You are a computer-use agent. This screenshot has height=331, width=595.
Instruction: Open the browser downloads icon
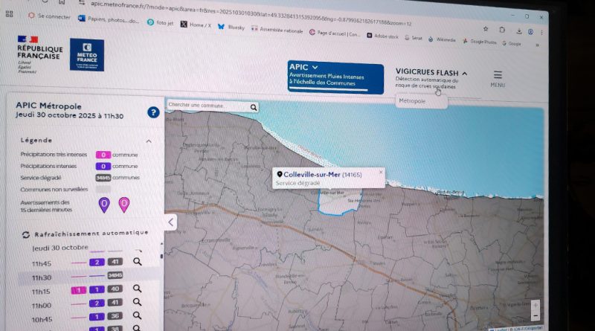(519, 31)
